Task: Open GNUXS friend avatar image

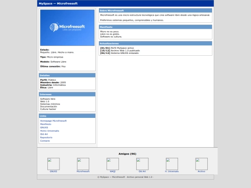Action: point(53,164)
